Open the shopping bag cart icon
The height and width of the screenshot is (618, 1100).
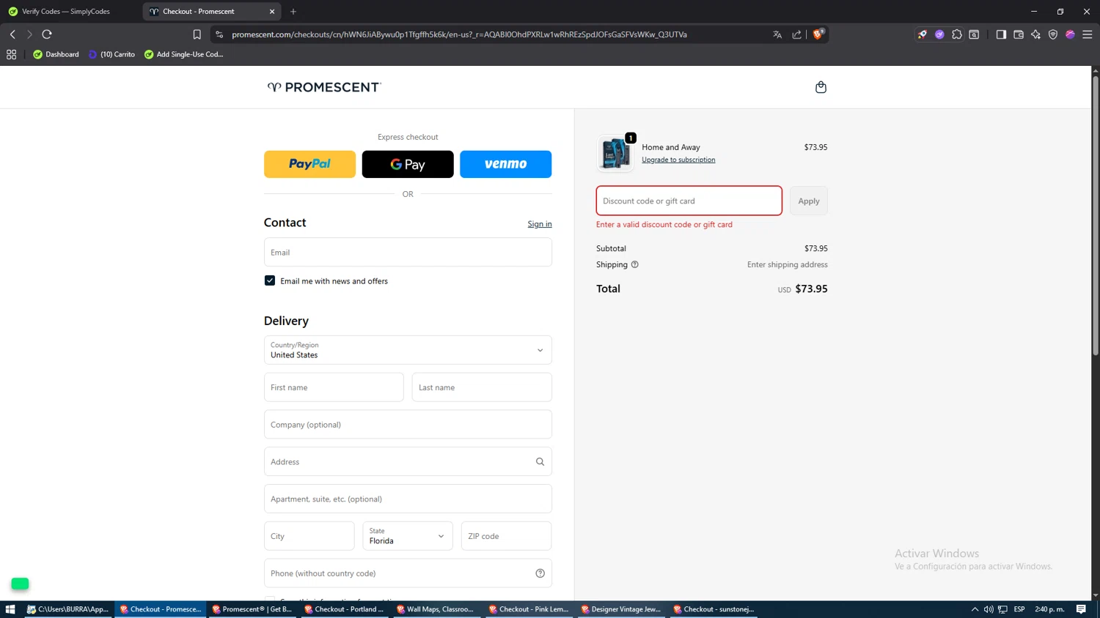(821, 87)
